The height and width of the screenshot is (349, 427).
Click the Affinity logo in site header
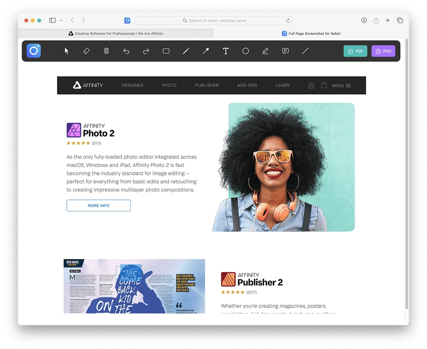(88, 85)
